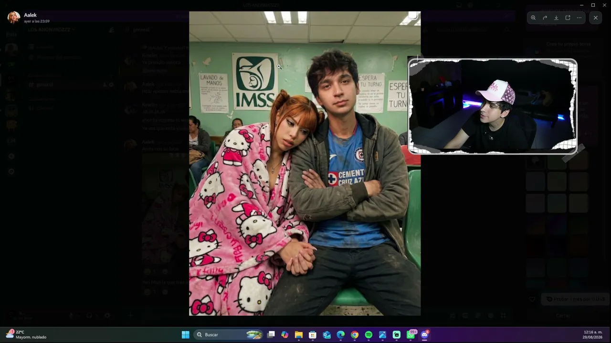This screenshot has height=343, width=611.
Task: Download the image with the download icon
Action: pos(556,18)
